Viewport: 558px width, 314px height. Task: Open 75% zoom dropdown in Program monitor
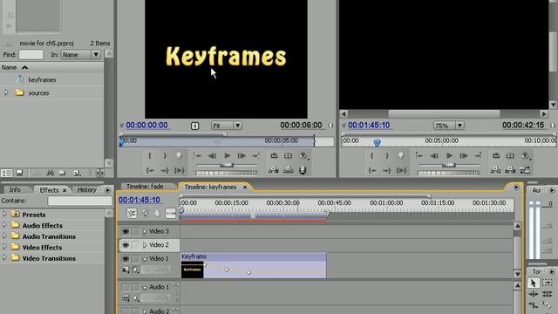(448, 126)
